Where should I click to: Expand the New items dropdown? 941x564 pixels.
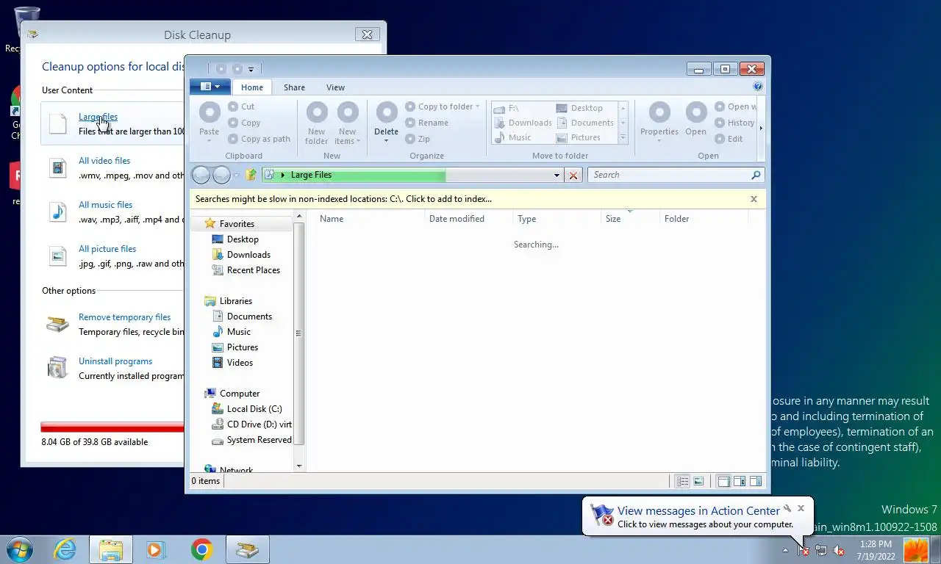pyautogui.click(x=358, y=141)
